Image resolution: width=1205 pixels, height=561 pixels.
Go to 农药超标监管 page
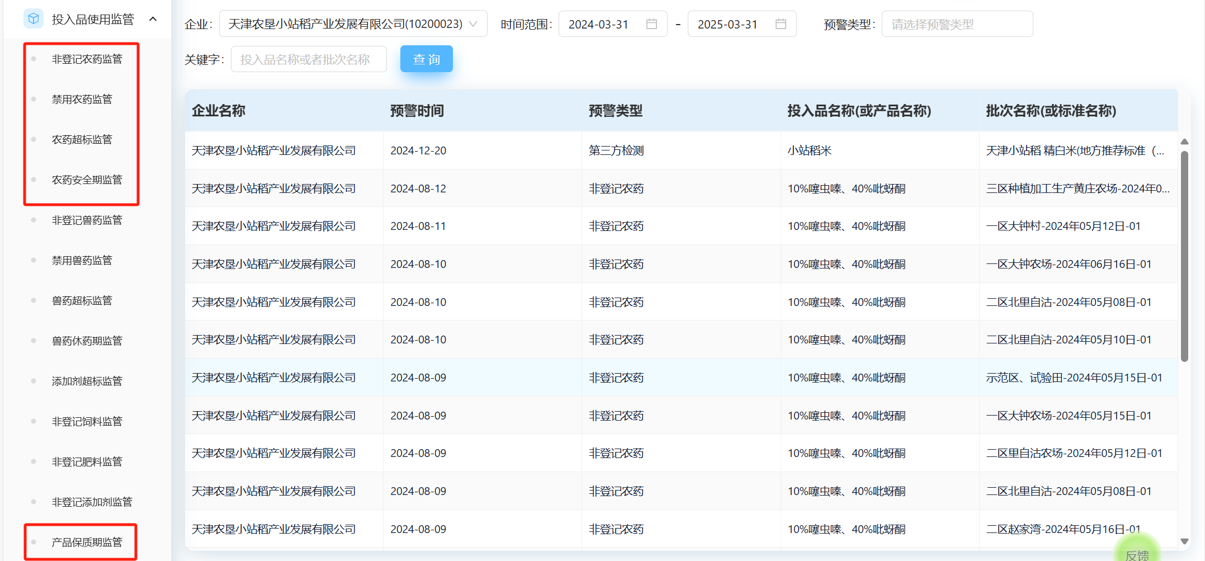82,140
